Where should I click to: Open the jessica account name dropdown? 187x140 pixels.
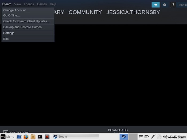click(x=182, y=5)
